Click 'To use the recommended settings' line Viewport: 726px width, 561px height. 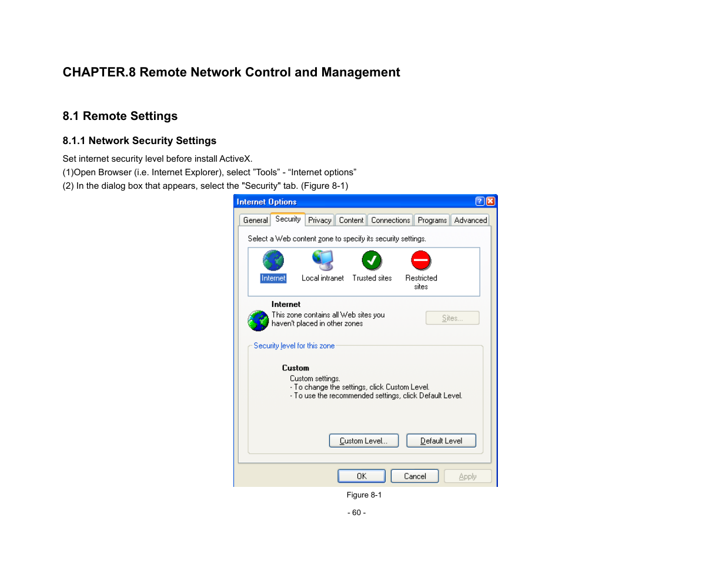(376, 396)
